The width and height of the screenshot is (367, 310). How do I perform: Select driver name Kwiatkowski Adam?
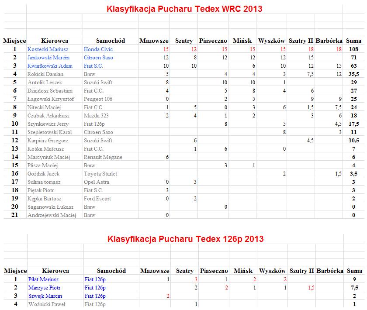[x=50, y=66]
